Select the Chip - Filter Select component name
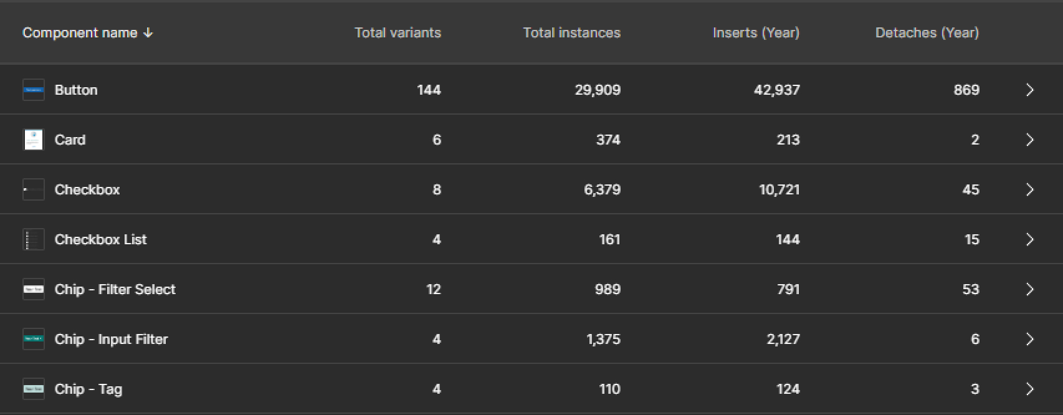Screen dimensions: 1063x415 pos(115,289)
